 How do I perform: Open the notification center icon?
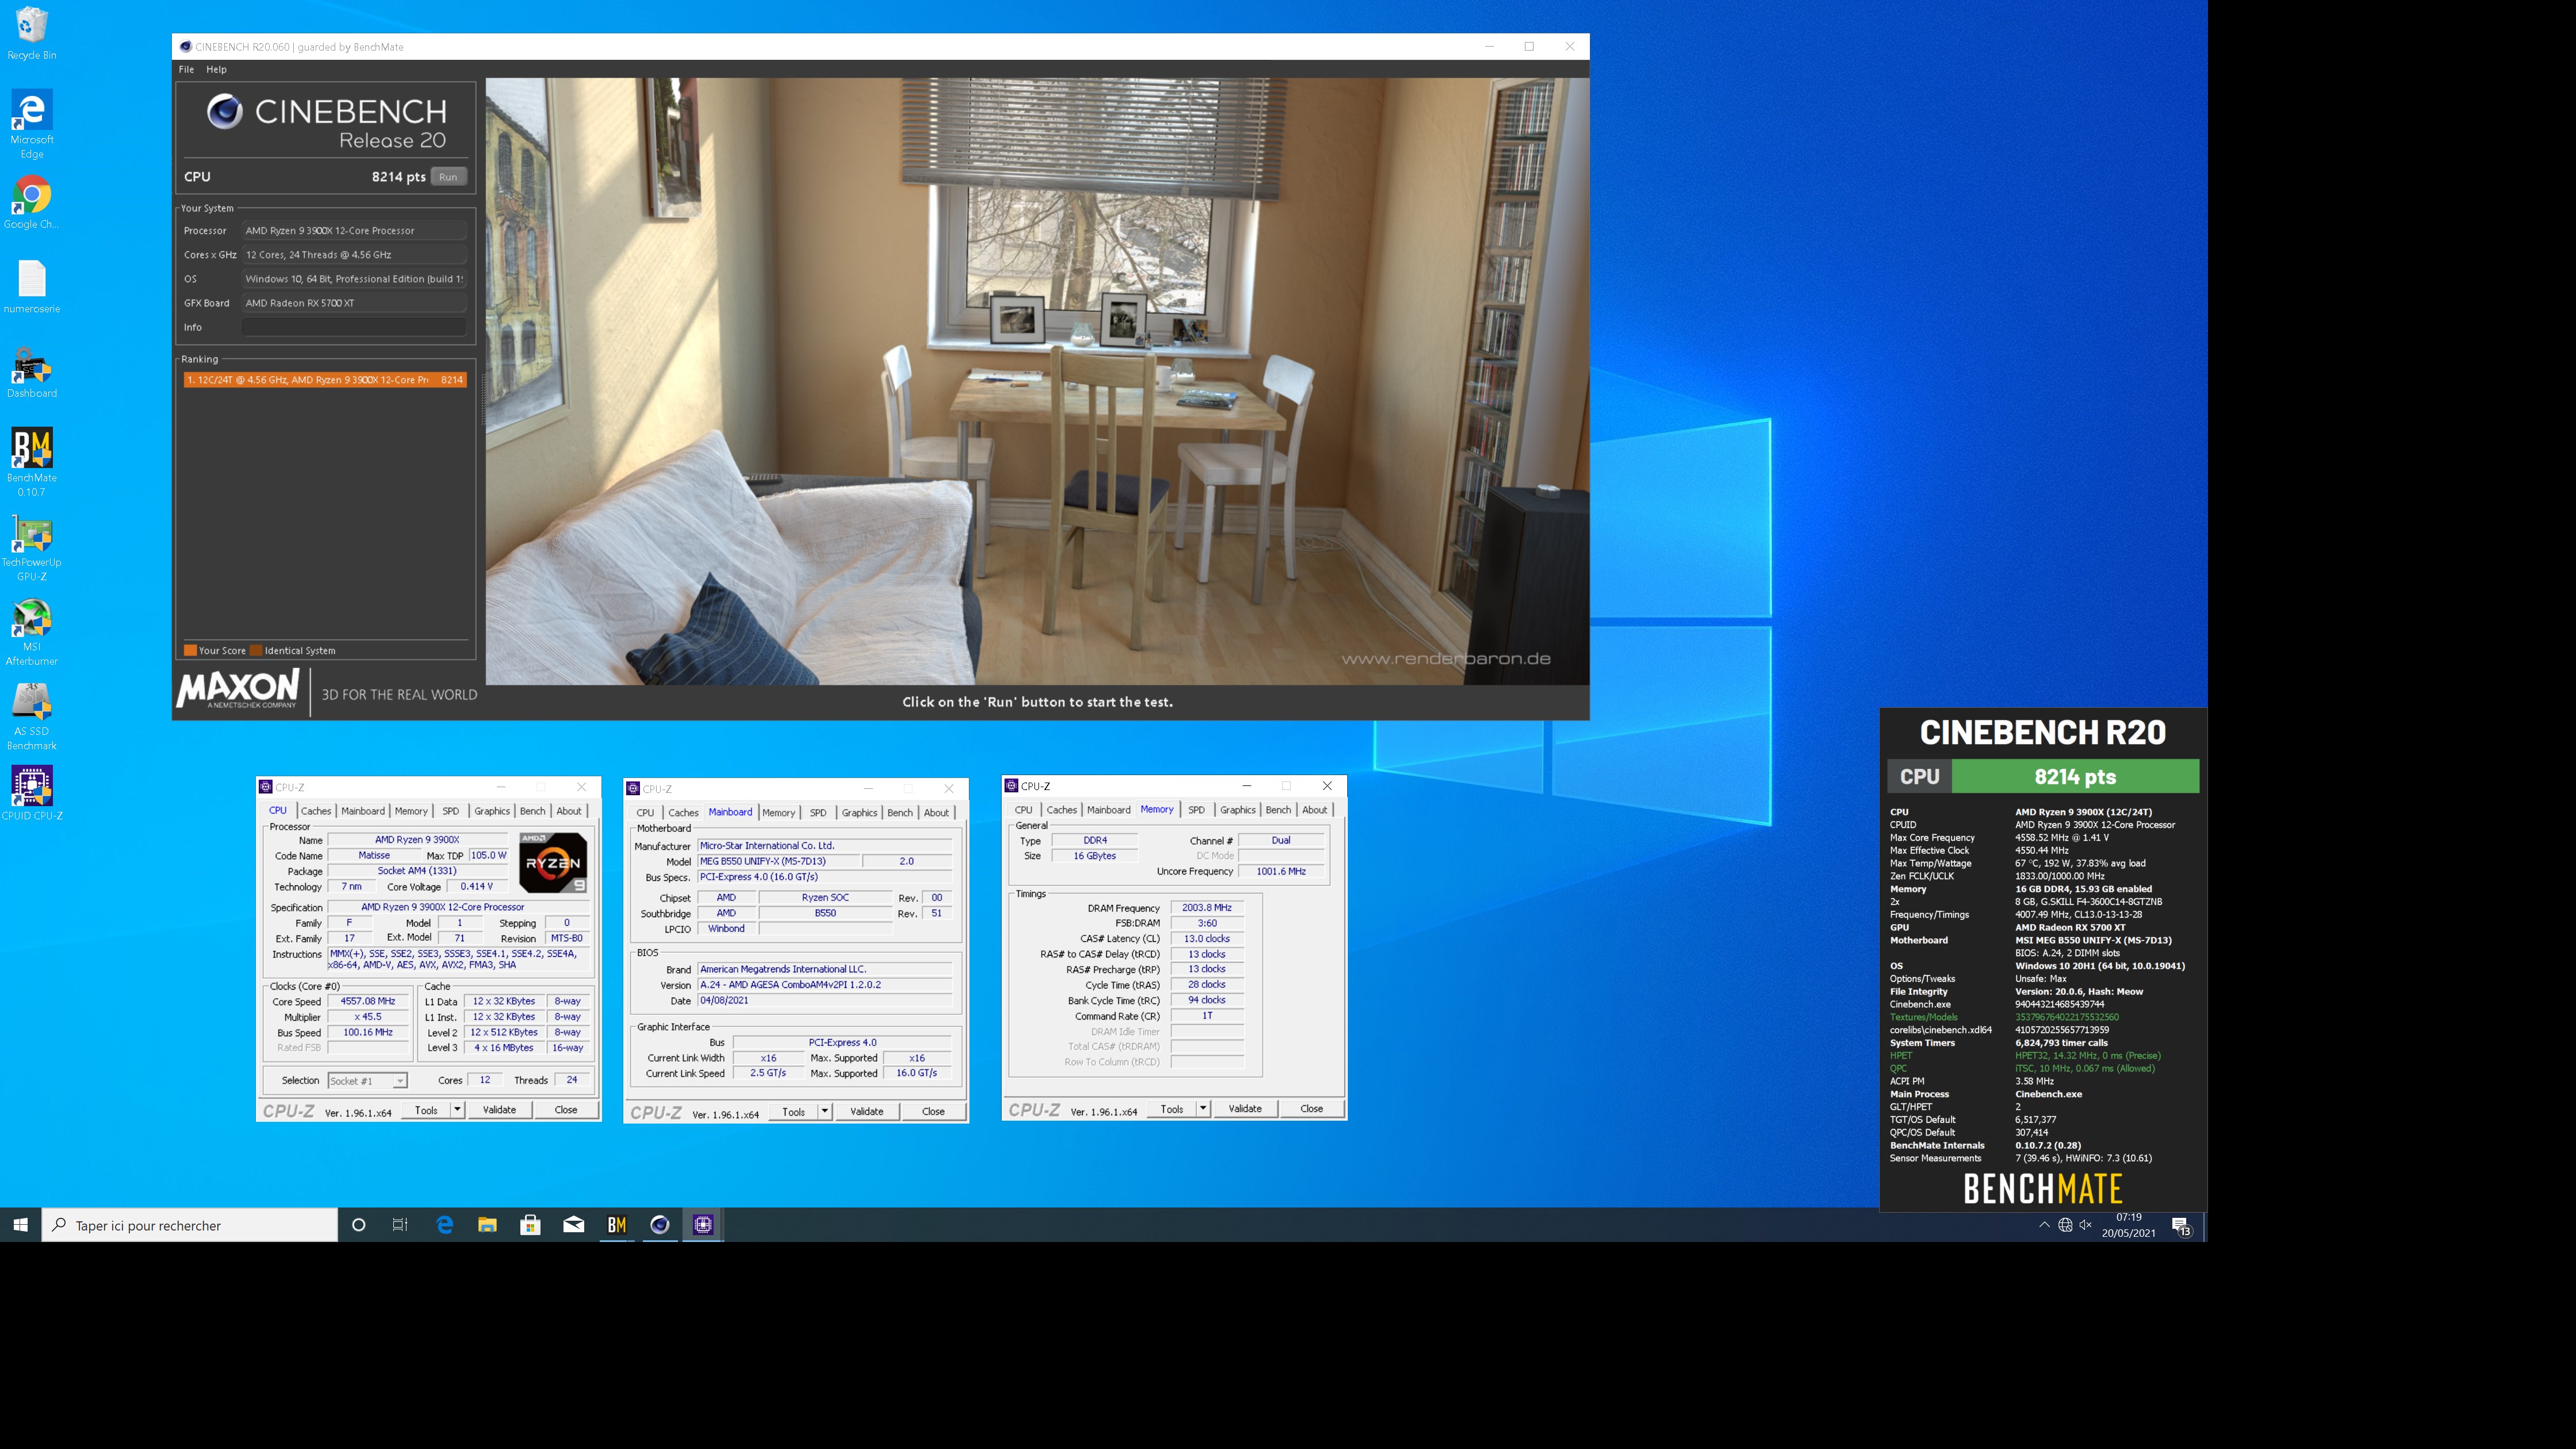(2182, 1225)
